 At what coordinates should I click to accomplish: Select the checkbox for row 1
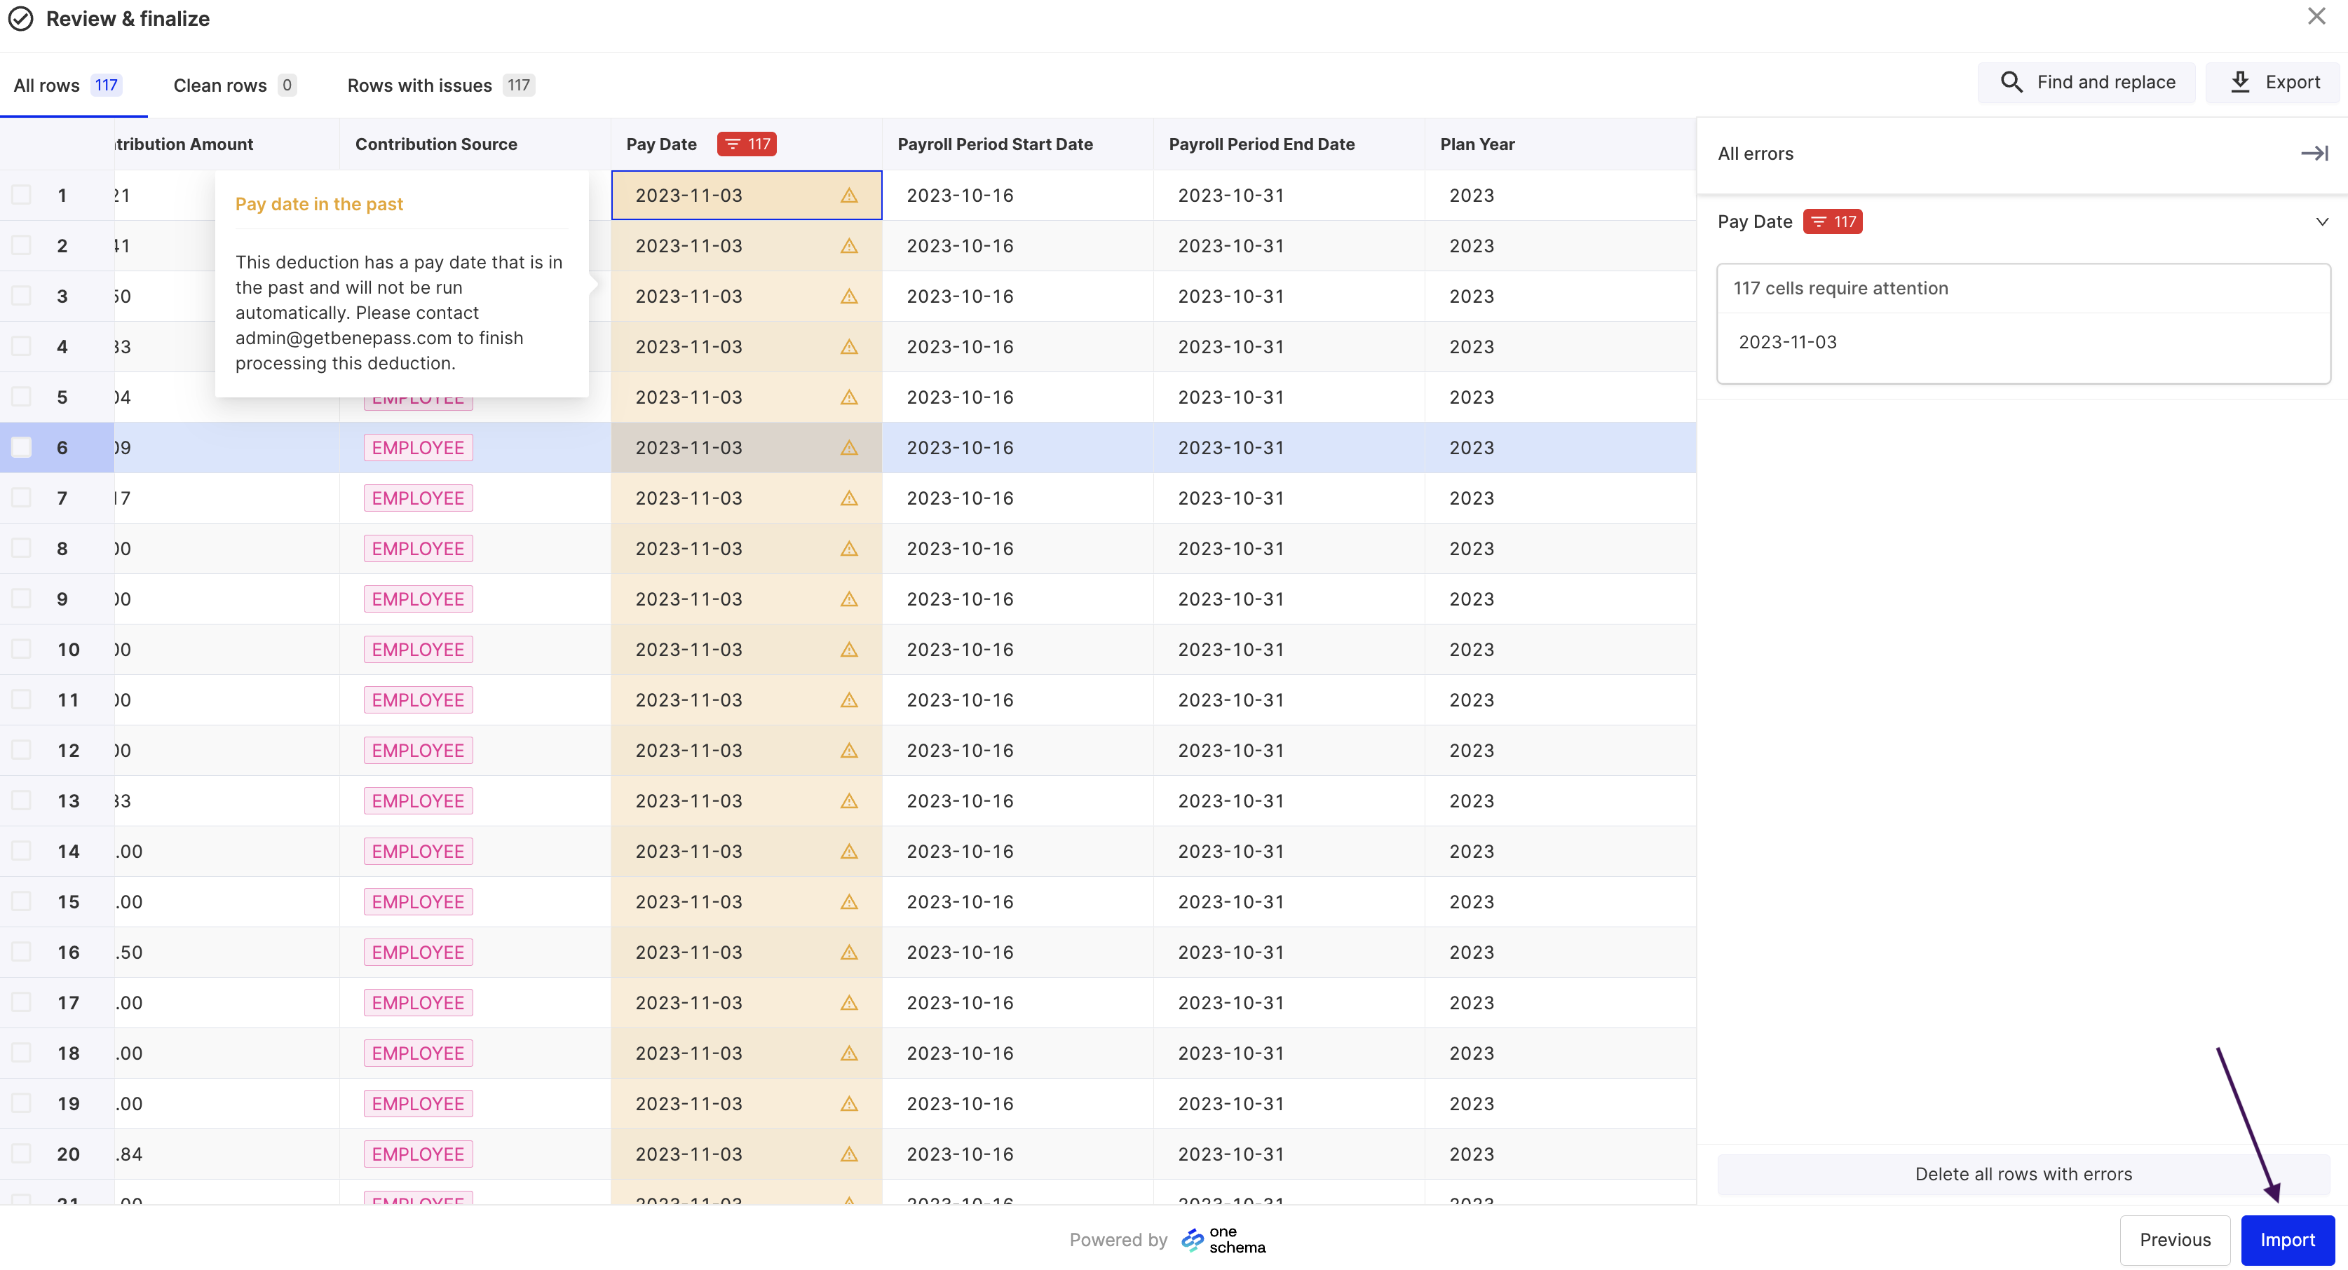tap(21, 195)
